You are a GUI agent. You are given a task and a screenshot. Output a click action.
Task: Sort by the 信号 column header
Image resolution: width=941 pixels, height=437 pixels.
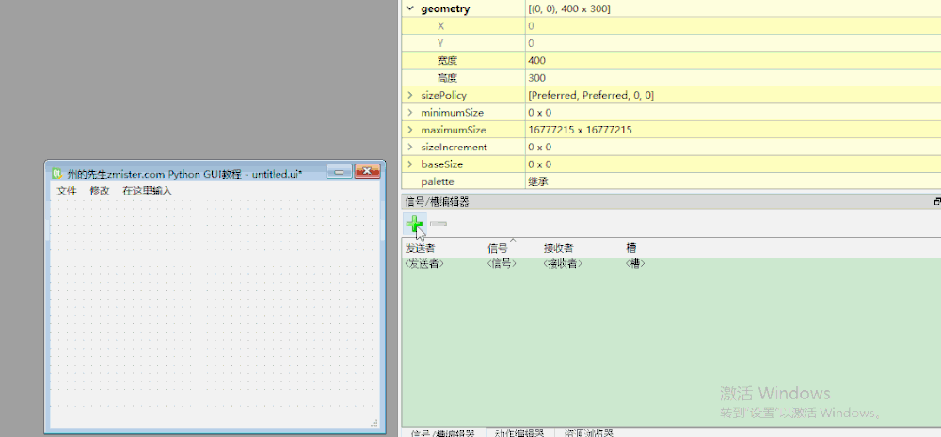[498, 248]
